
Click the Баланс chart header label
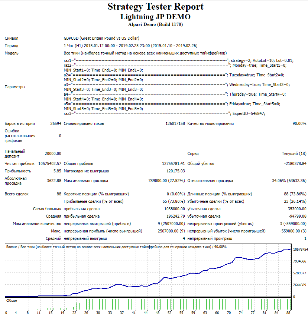[13, 247]
